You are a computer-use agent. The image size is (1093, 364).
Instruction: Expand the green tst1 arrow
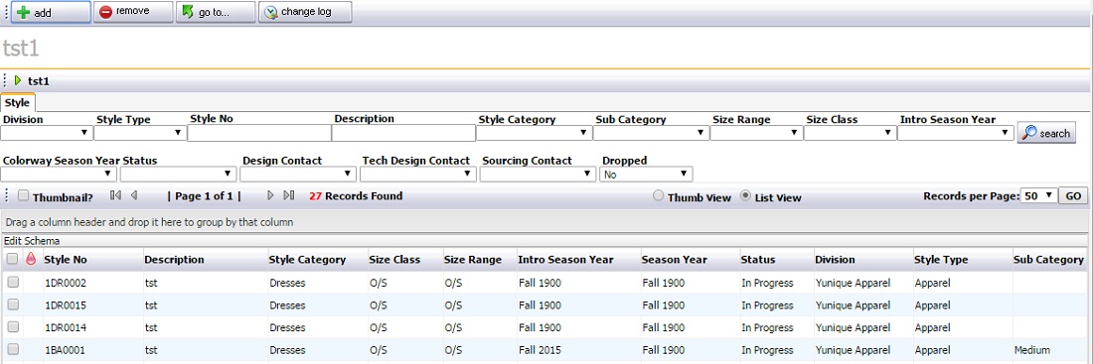tap(18, 80)
